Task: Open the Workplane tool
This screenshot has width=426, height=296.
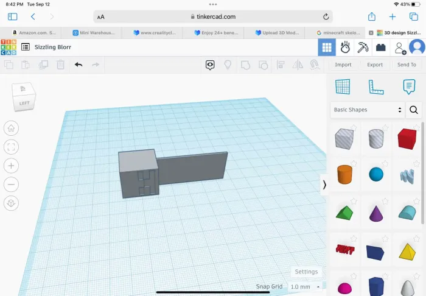Action: click(343, 87)
